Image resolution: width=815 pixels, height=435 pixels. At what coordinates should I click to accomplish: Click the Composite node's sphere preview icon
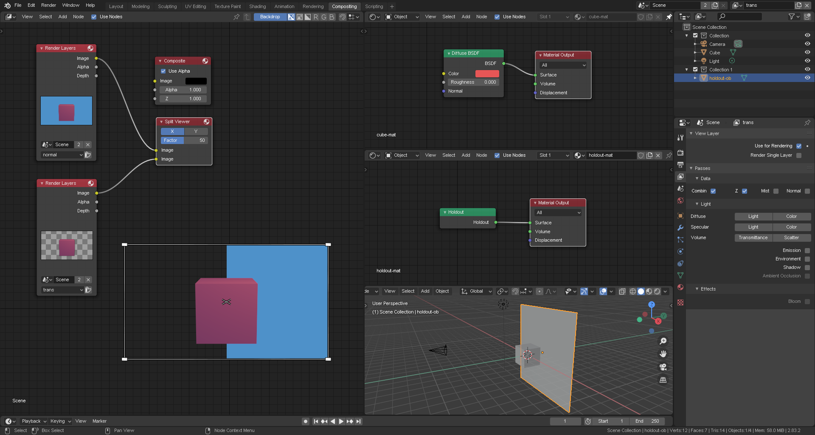point(205,61)
